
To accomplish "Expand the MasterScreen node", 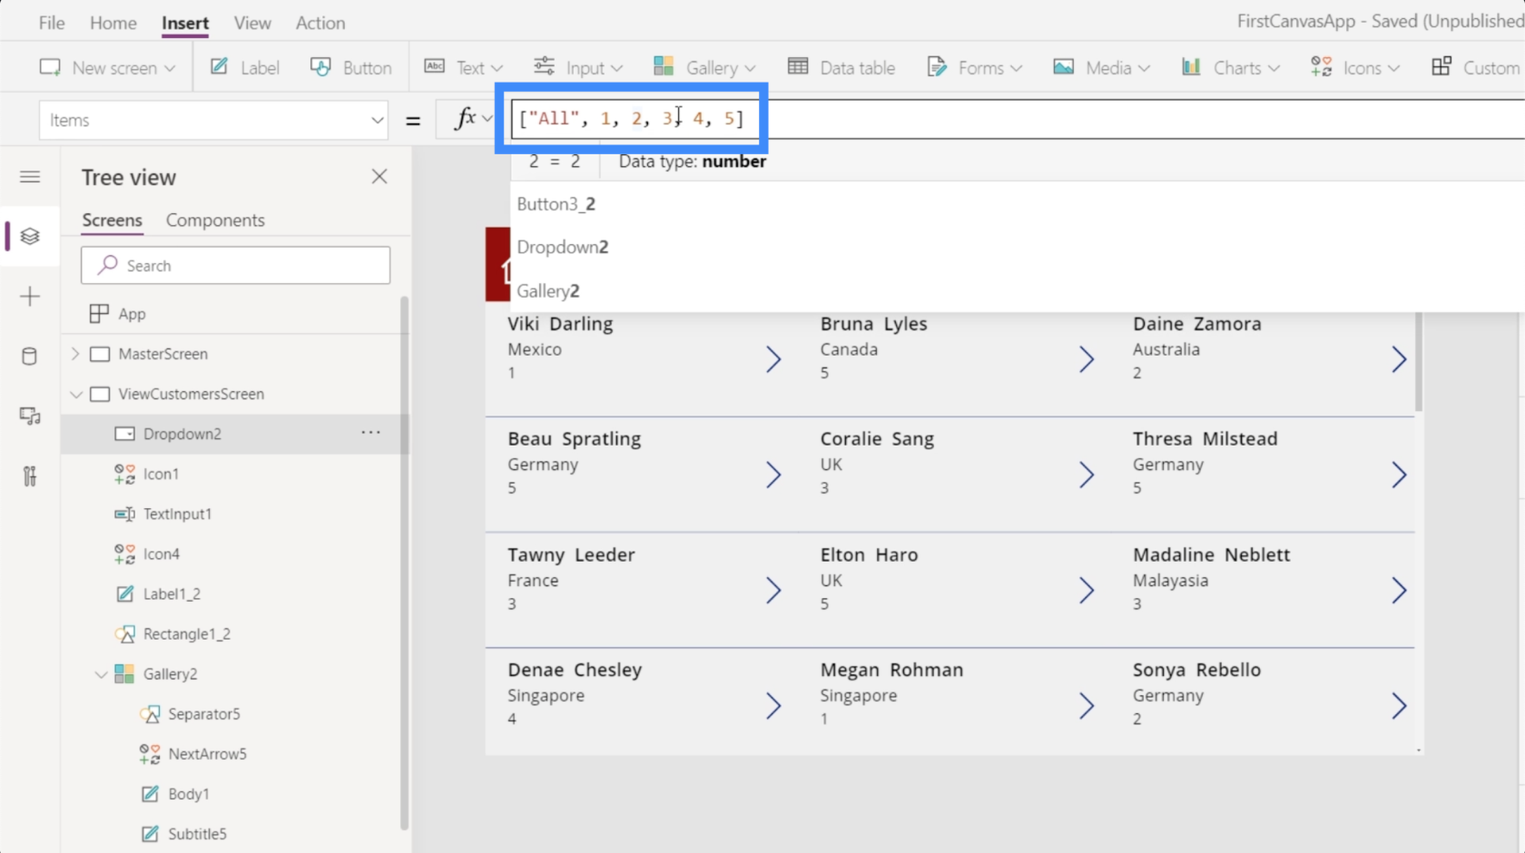I will tap(75, 354).
